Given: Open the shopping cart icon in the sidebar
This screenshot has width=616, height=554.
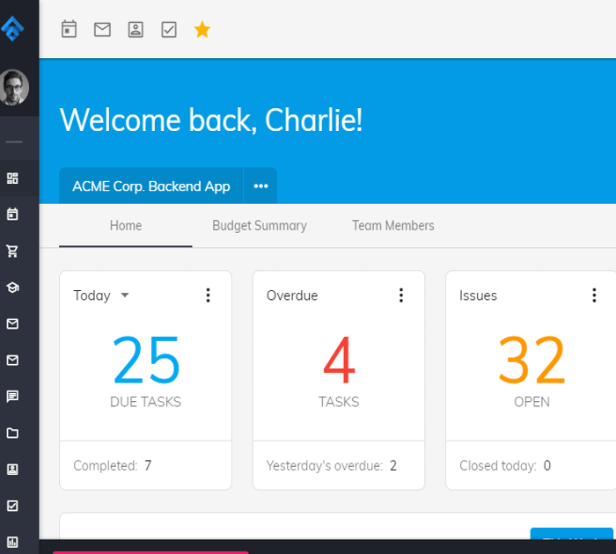Looking at the screenshot, I should point(12,251).
